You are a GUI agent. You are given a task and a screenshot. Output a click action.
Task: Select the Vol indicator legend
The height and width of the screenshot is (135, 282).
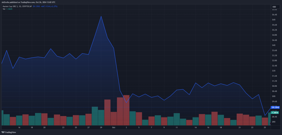coord(4,9)
